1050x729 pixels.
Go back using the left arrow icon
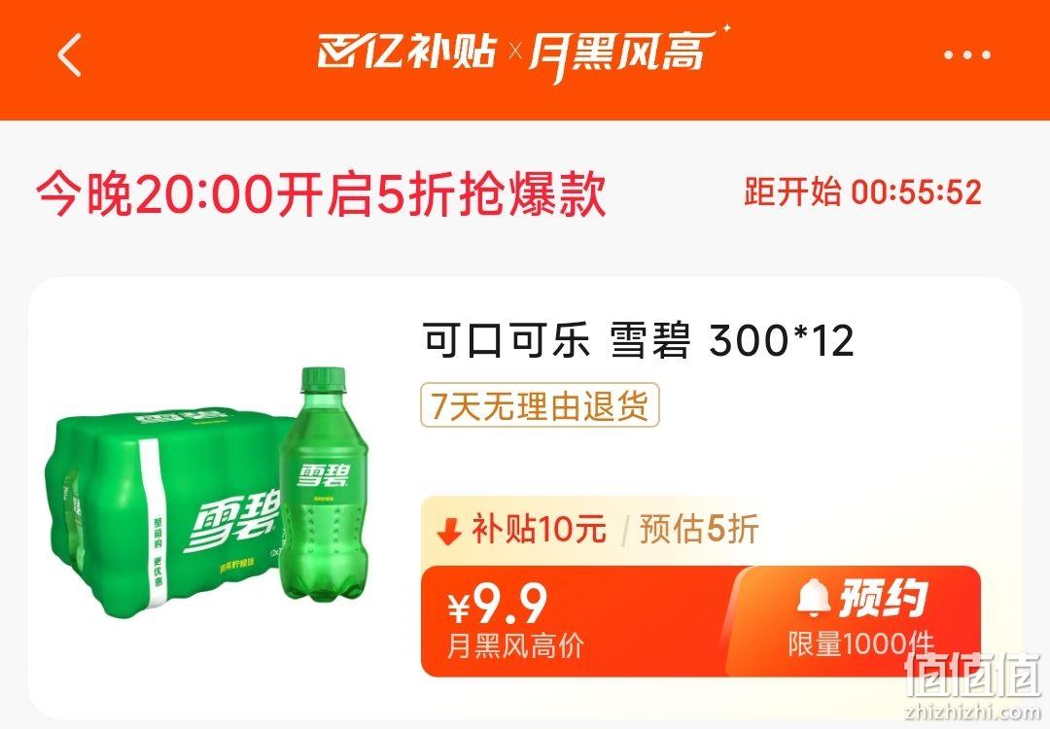point(69,54)
